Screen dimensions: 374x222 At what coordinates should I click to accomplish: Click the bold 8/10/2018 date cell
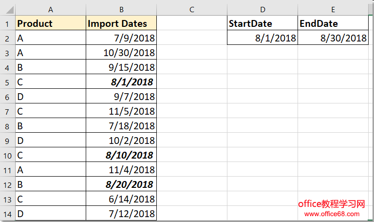(x=121, y=155)
